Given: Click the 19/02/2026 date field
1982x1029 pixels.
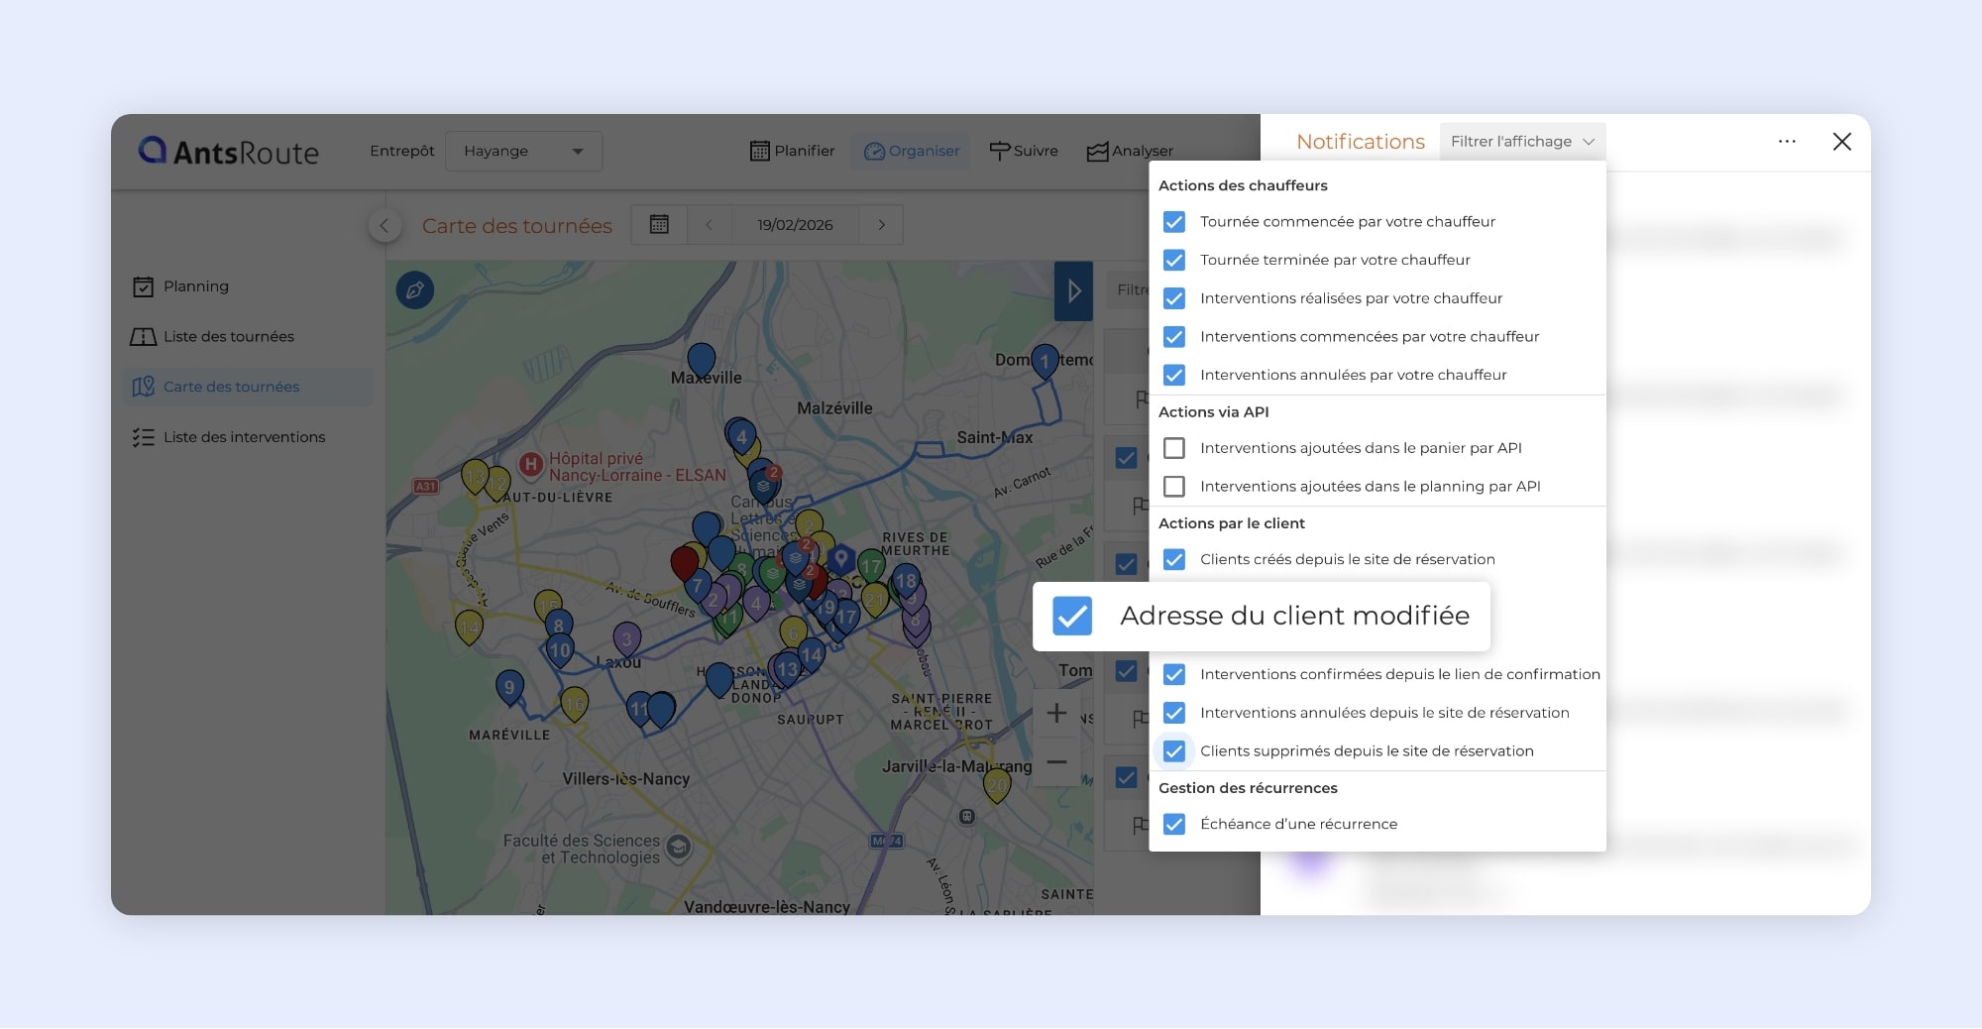Looking at the screenshot, I should pos(795,225).
